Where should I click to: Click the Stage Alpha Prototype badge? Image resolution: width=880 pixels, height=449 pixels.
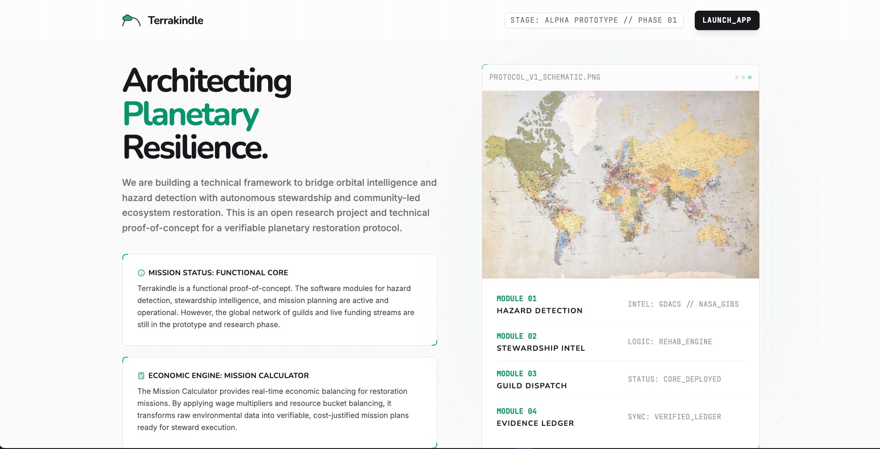pos(593,20)
